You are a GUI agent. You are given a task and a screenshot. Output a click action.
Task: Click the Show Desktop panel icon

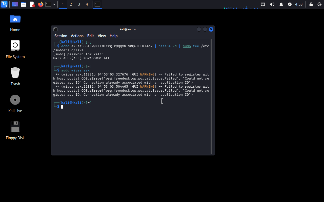coord(15,4)
